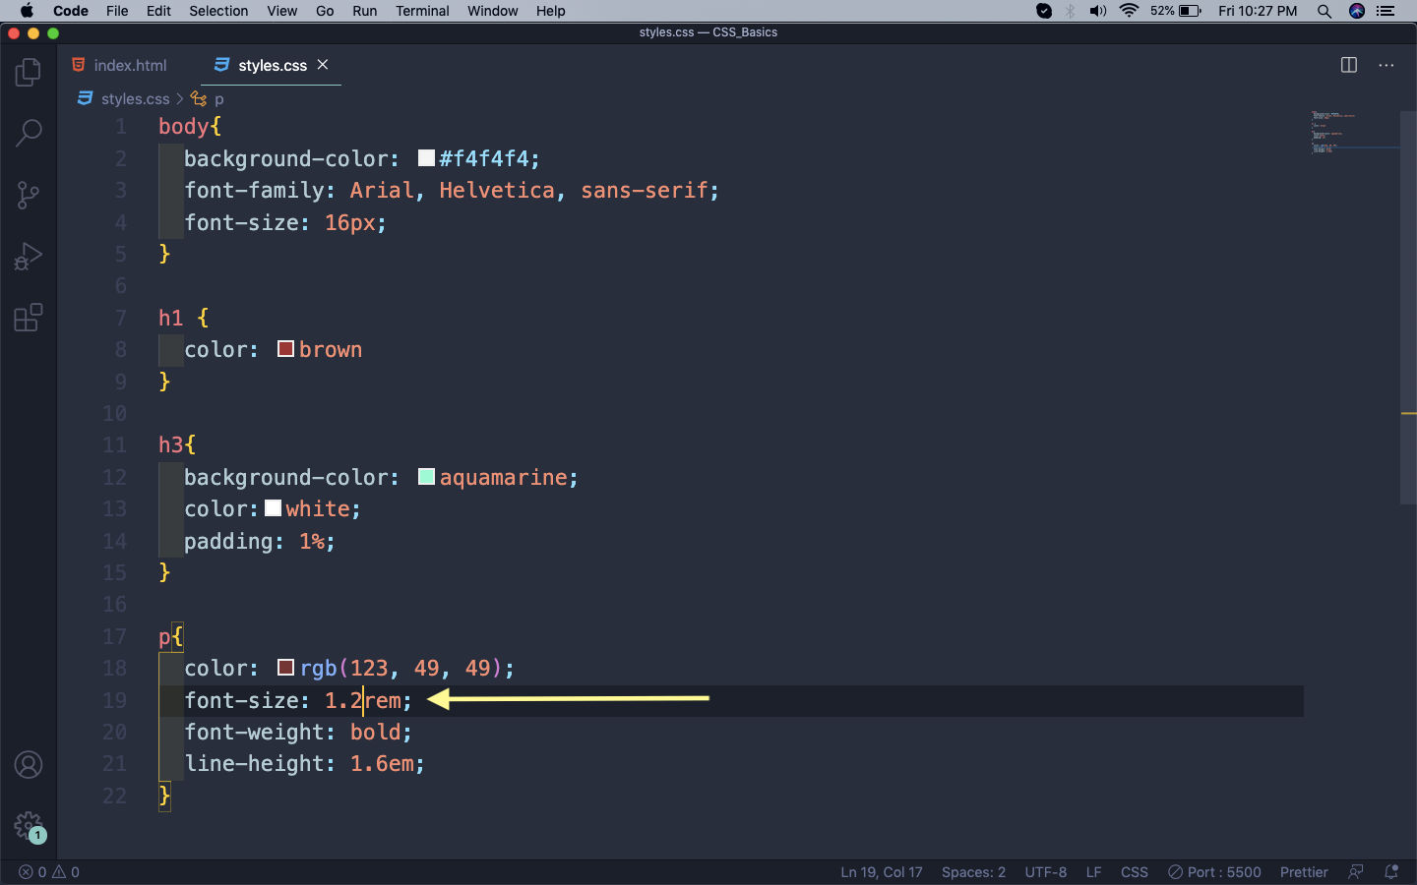The width and height of the screenshot is (1417, 885).
Task: Open Spotlight search icon
Action: click(x=1325, y=11)
